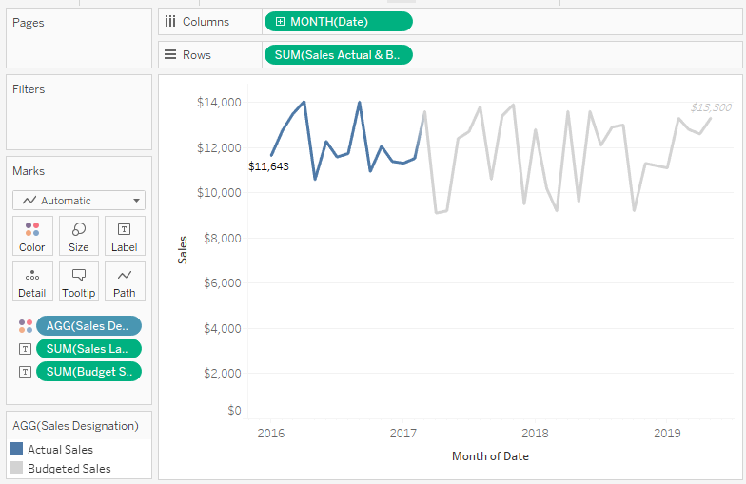Select the AGG(Sales De.. pill in Marks
The width and height of the screenshot is (746, 484).
(x=88, y=325)
